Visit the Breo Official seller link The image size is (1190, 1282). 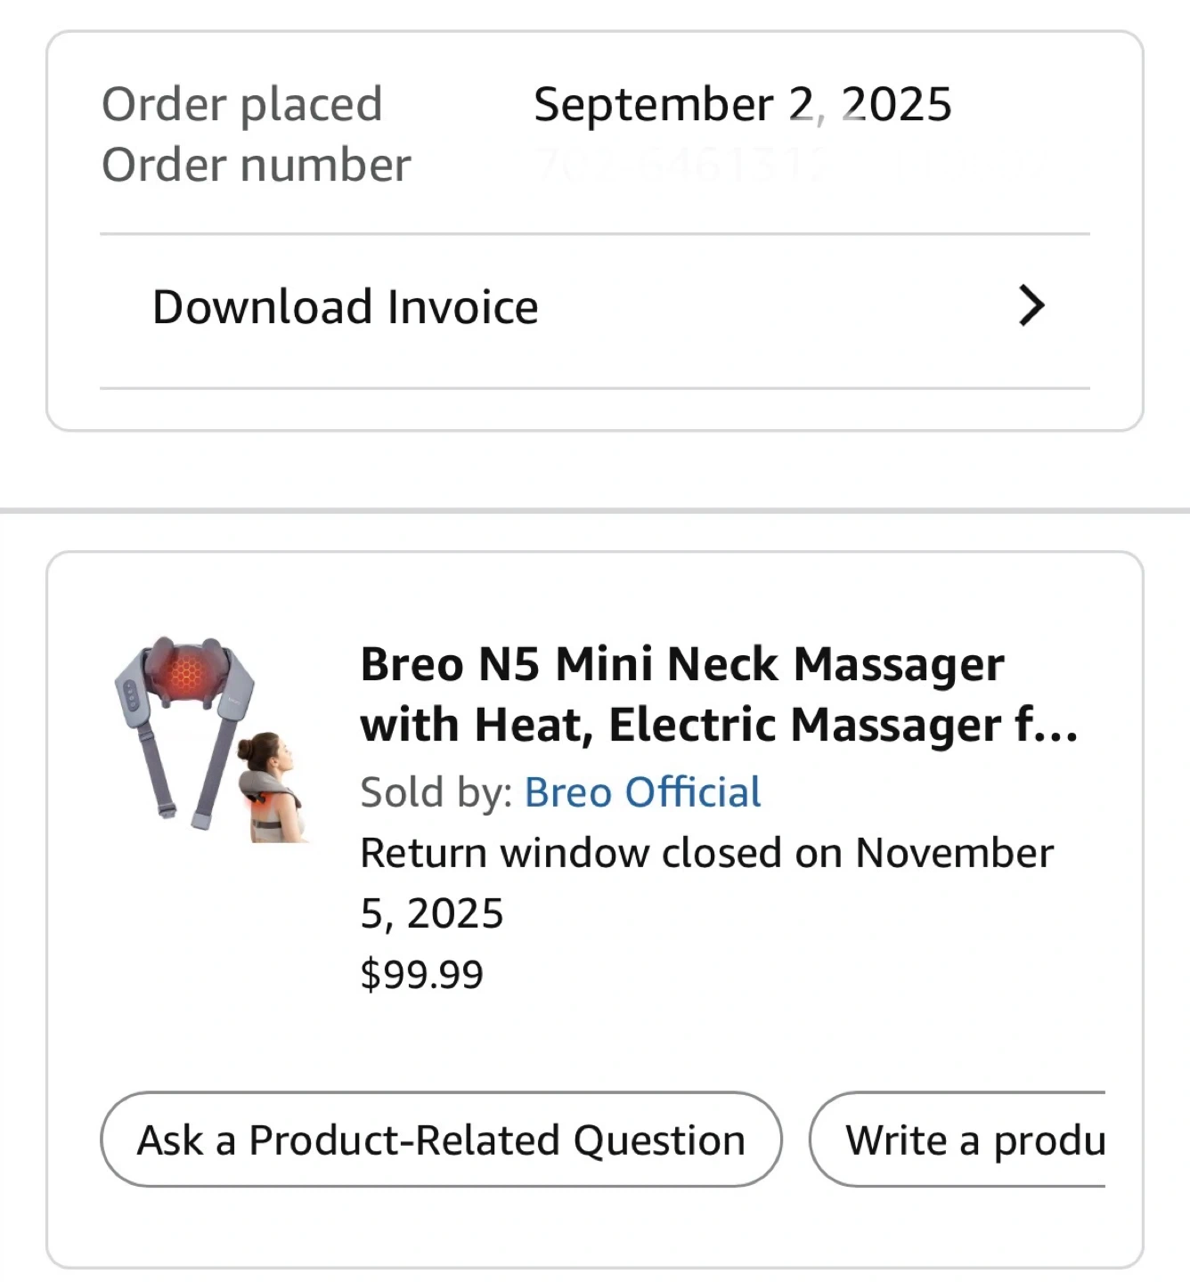click(x=642, y=792)
